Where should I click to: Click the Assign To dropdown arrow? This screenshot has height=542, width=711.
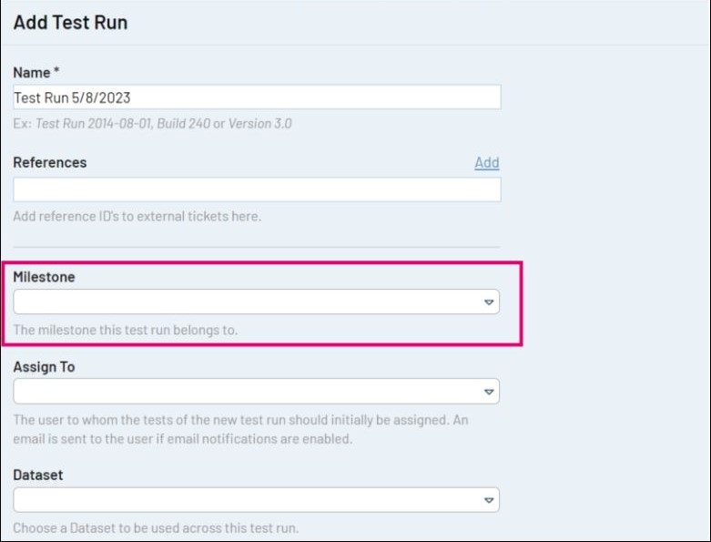click(x=488, y=392)
